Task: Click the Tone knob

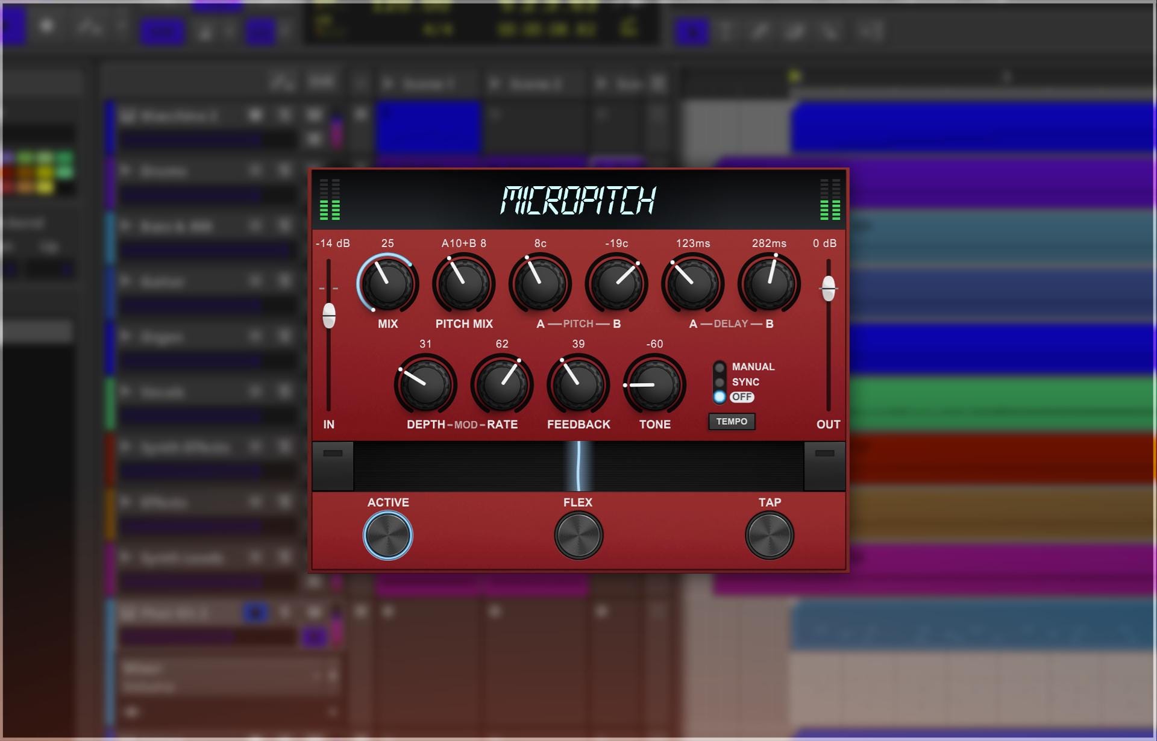Action: (x=654, y=384)
